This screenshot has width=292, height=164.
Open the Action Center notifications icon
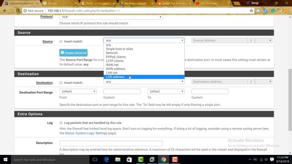tap(272, 159)
